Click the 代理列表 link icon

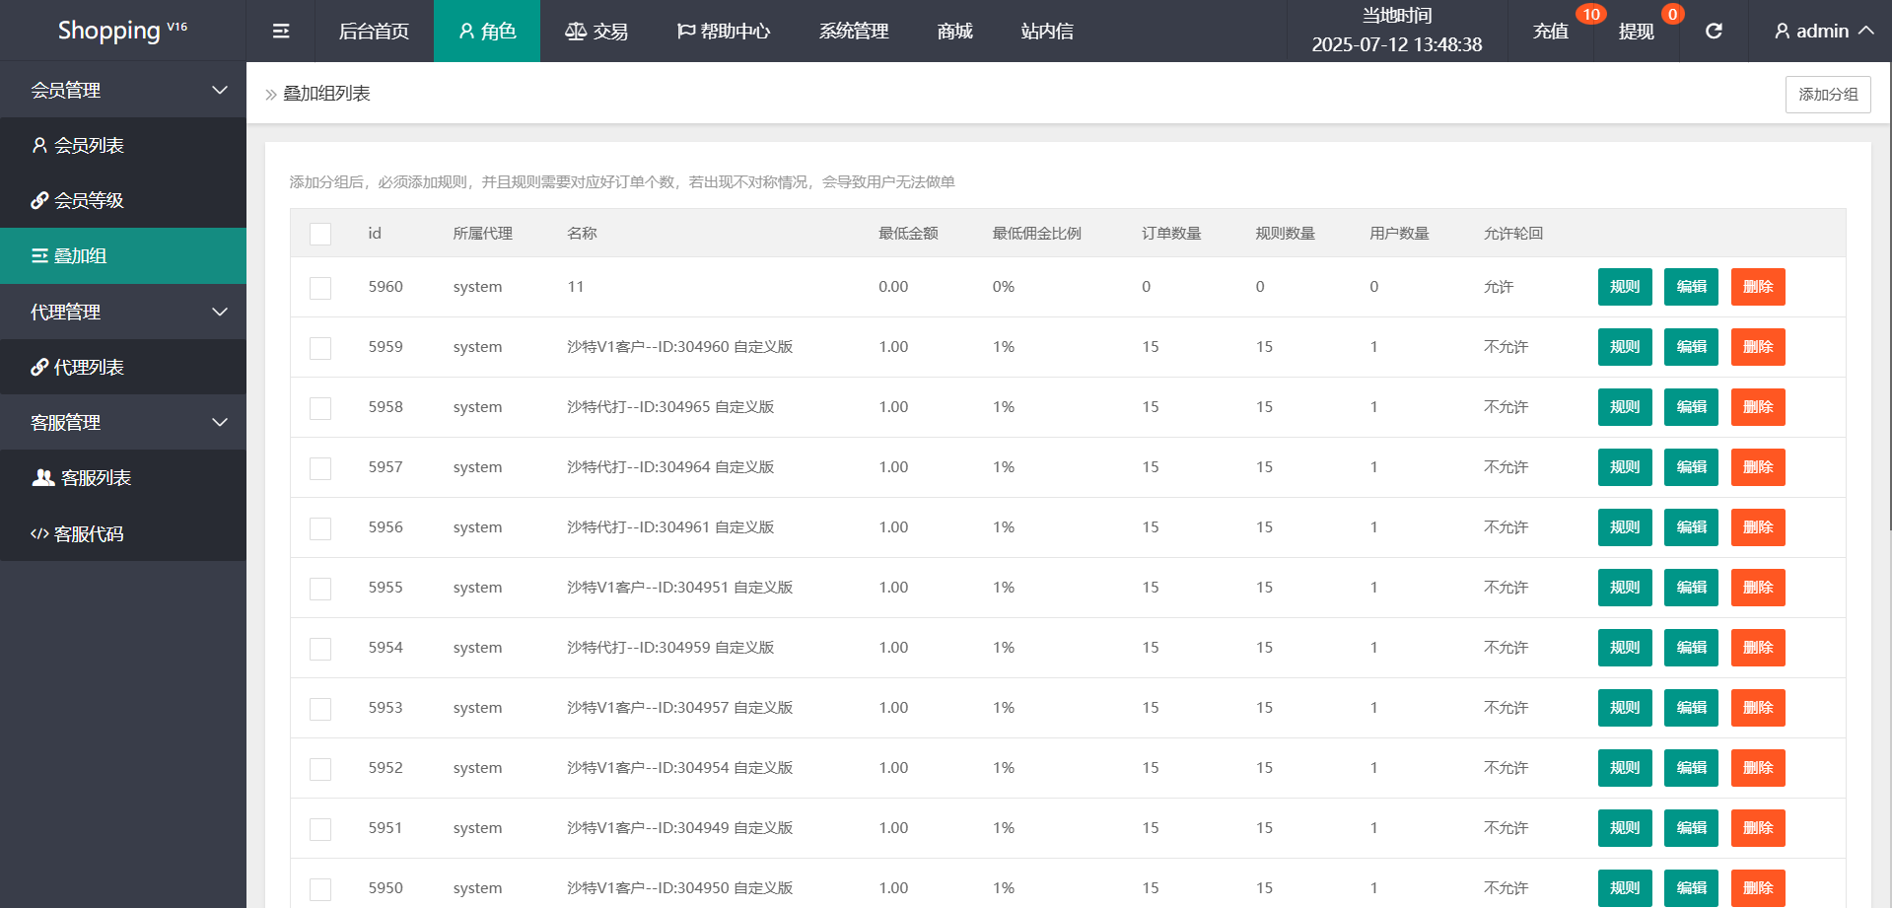tap(39, 367)
